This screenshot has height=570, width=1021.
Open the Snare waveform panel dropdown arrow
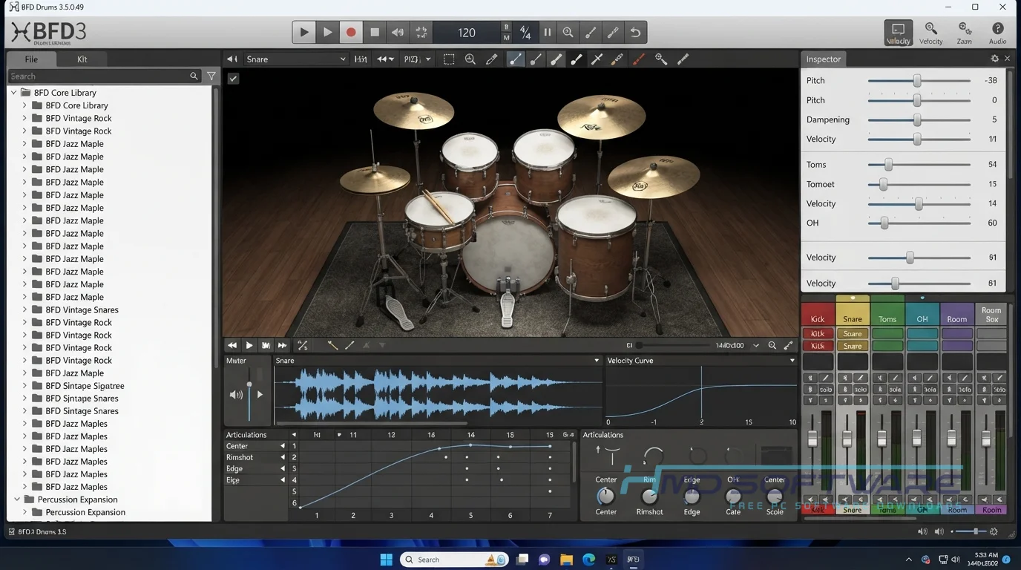(597, 361)
